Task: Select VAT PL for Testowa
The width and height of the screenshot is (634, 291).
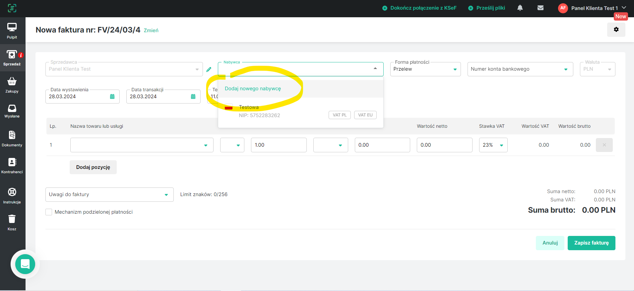Action: click(340, 115)
